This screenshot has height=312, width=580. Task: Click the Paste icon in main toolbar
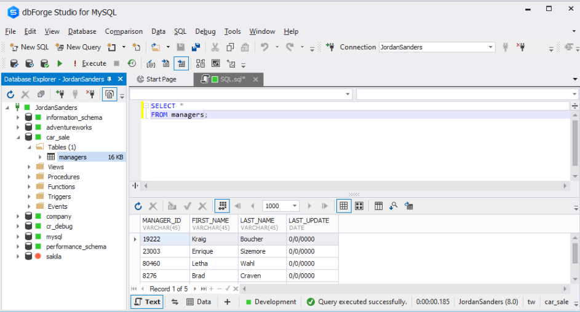click(245, 47)
